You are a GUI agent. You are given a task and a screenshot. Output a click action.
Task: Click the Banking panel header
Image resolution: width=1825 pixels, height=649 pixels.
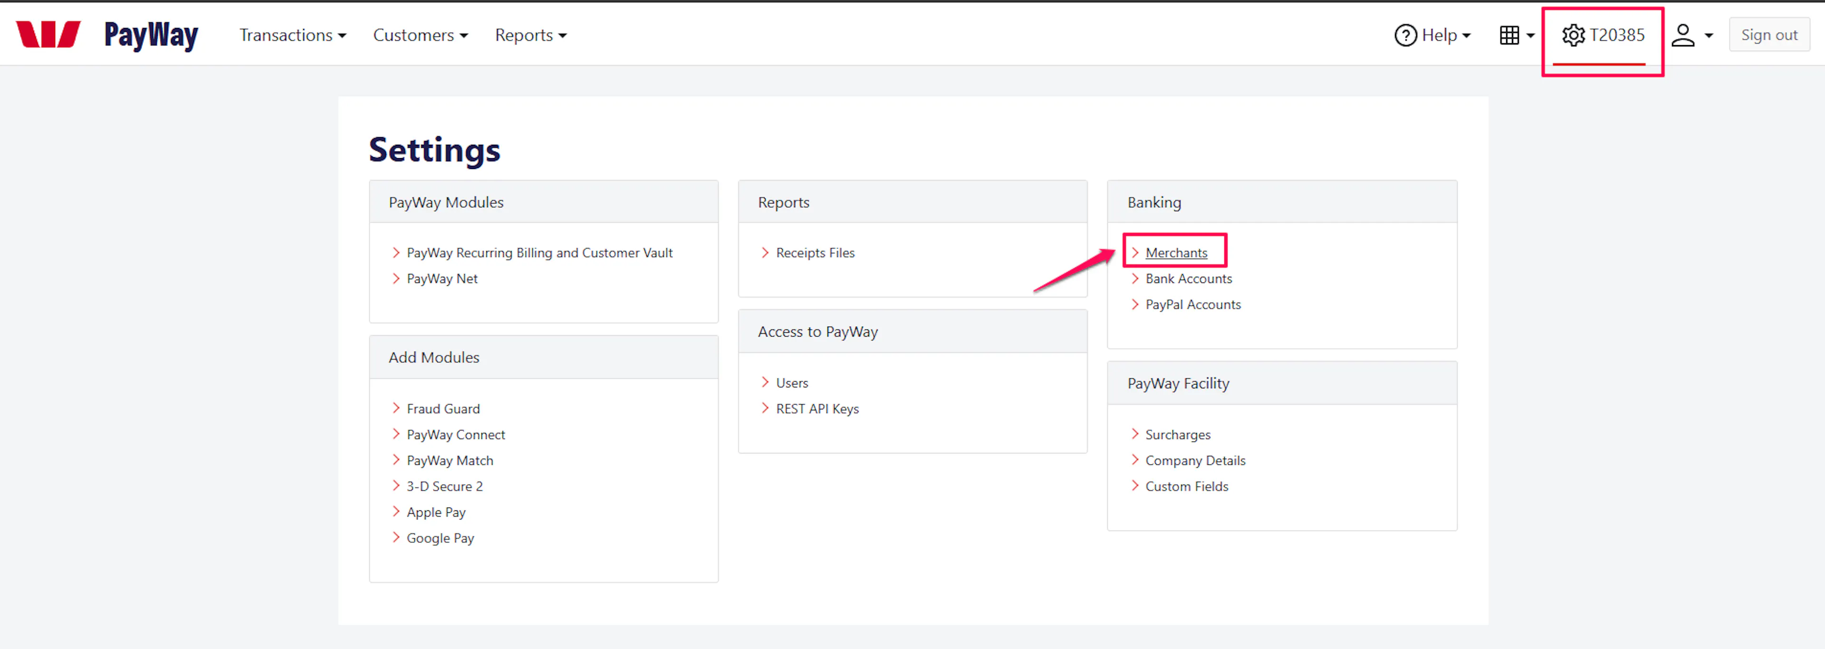(x=1282, y=202)
